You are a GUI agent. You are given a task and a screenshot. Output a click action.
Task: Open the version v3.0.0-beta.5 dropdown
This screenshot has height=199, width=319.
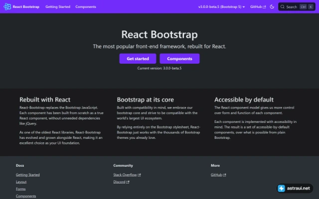pyautogui.click(x=221, y=6)
